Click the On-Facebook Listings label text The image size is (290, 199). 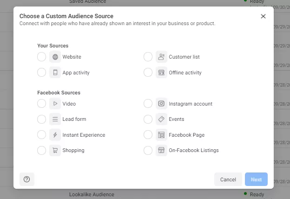(x=194, y=150)
